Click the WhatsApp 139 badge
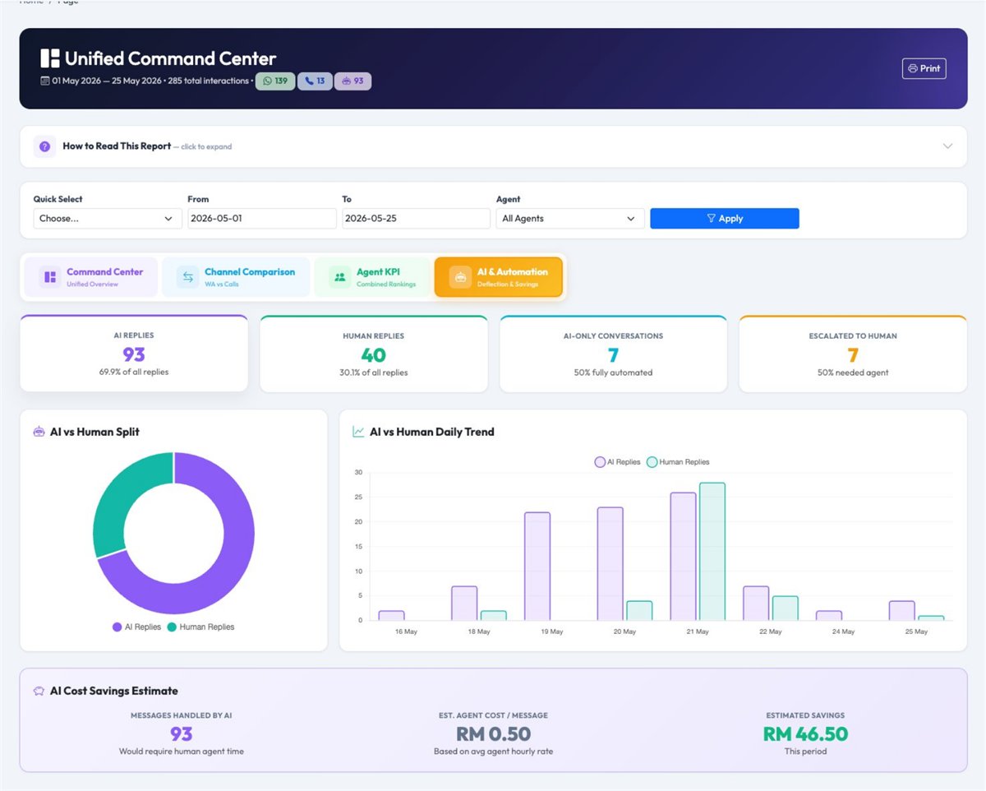 (275, 81)
